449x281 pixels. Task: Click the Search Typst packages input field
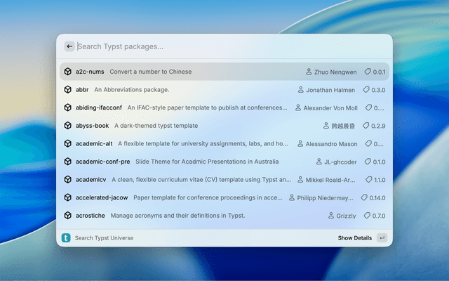224,46
